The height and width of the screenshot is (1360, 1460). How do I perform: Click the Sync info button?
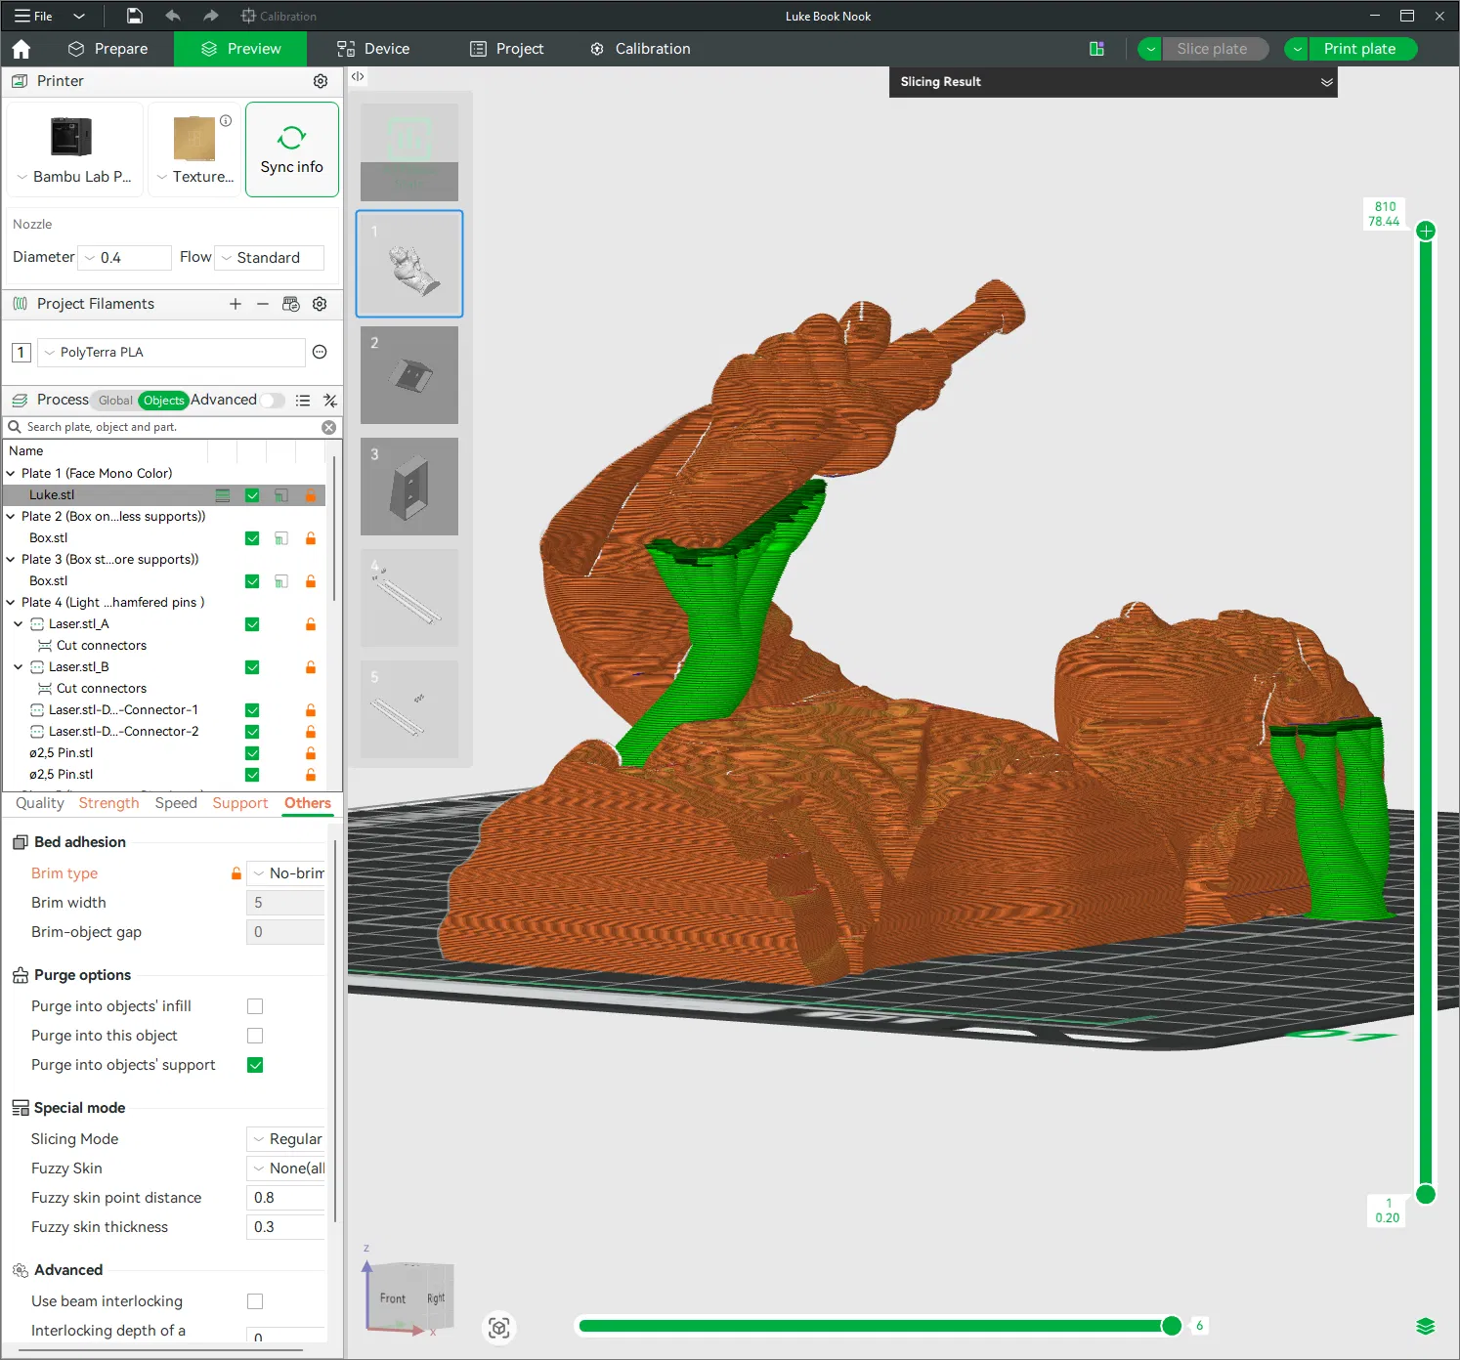pos(291,149)
